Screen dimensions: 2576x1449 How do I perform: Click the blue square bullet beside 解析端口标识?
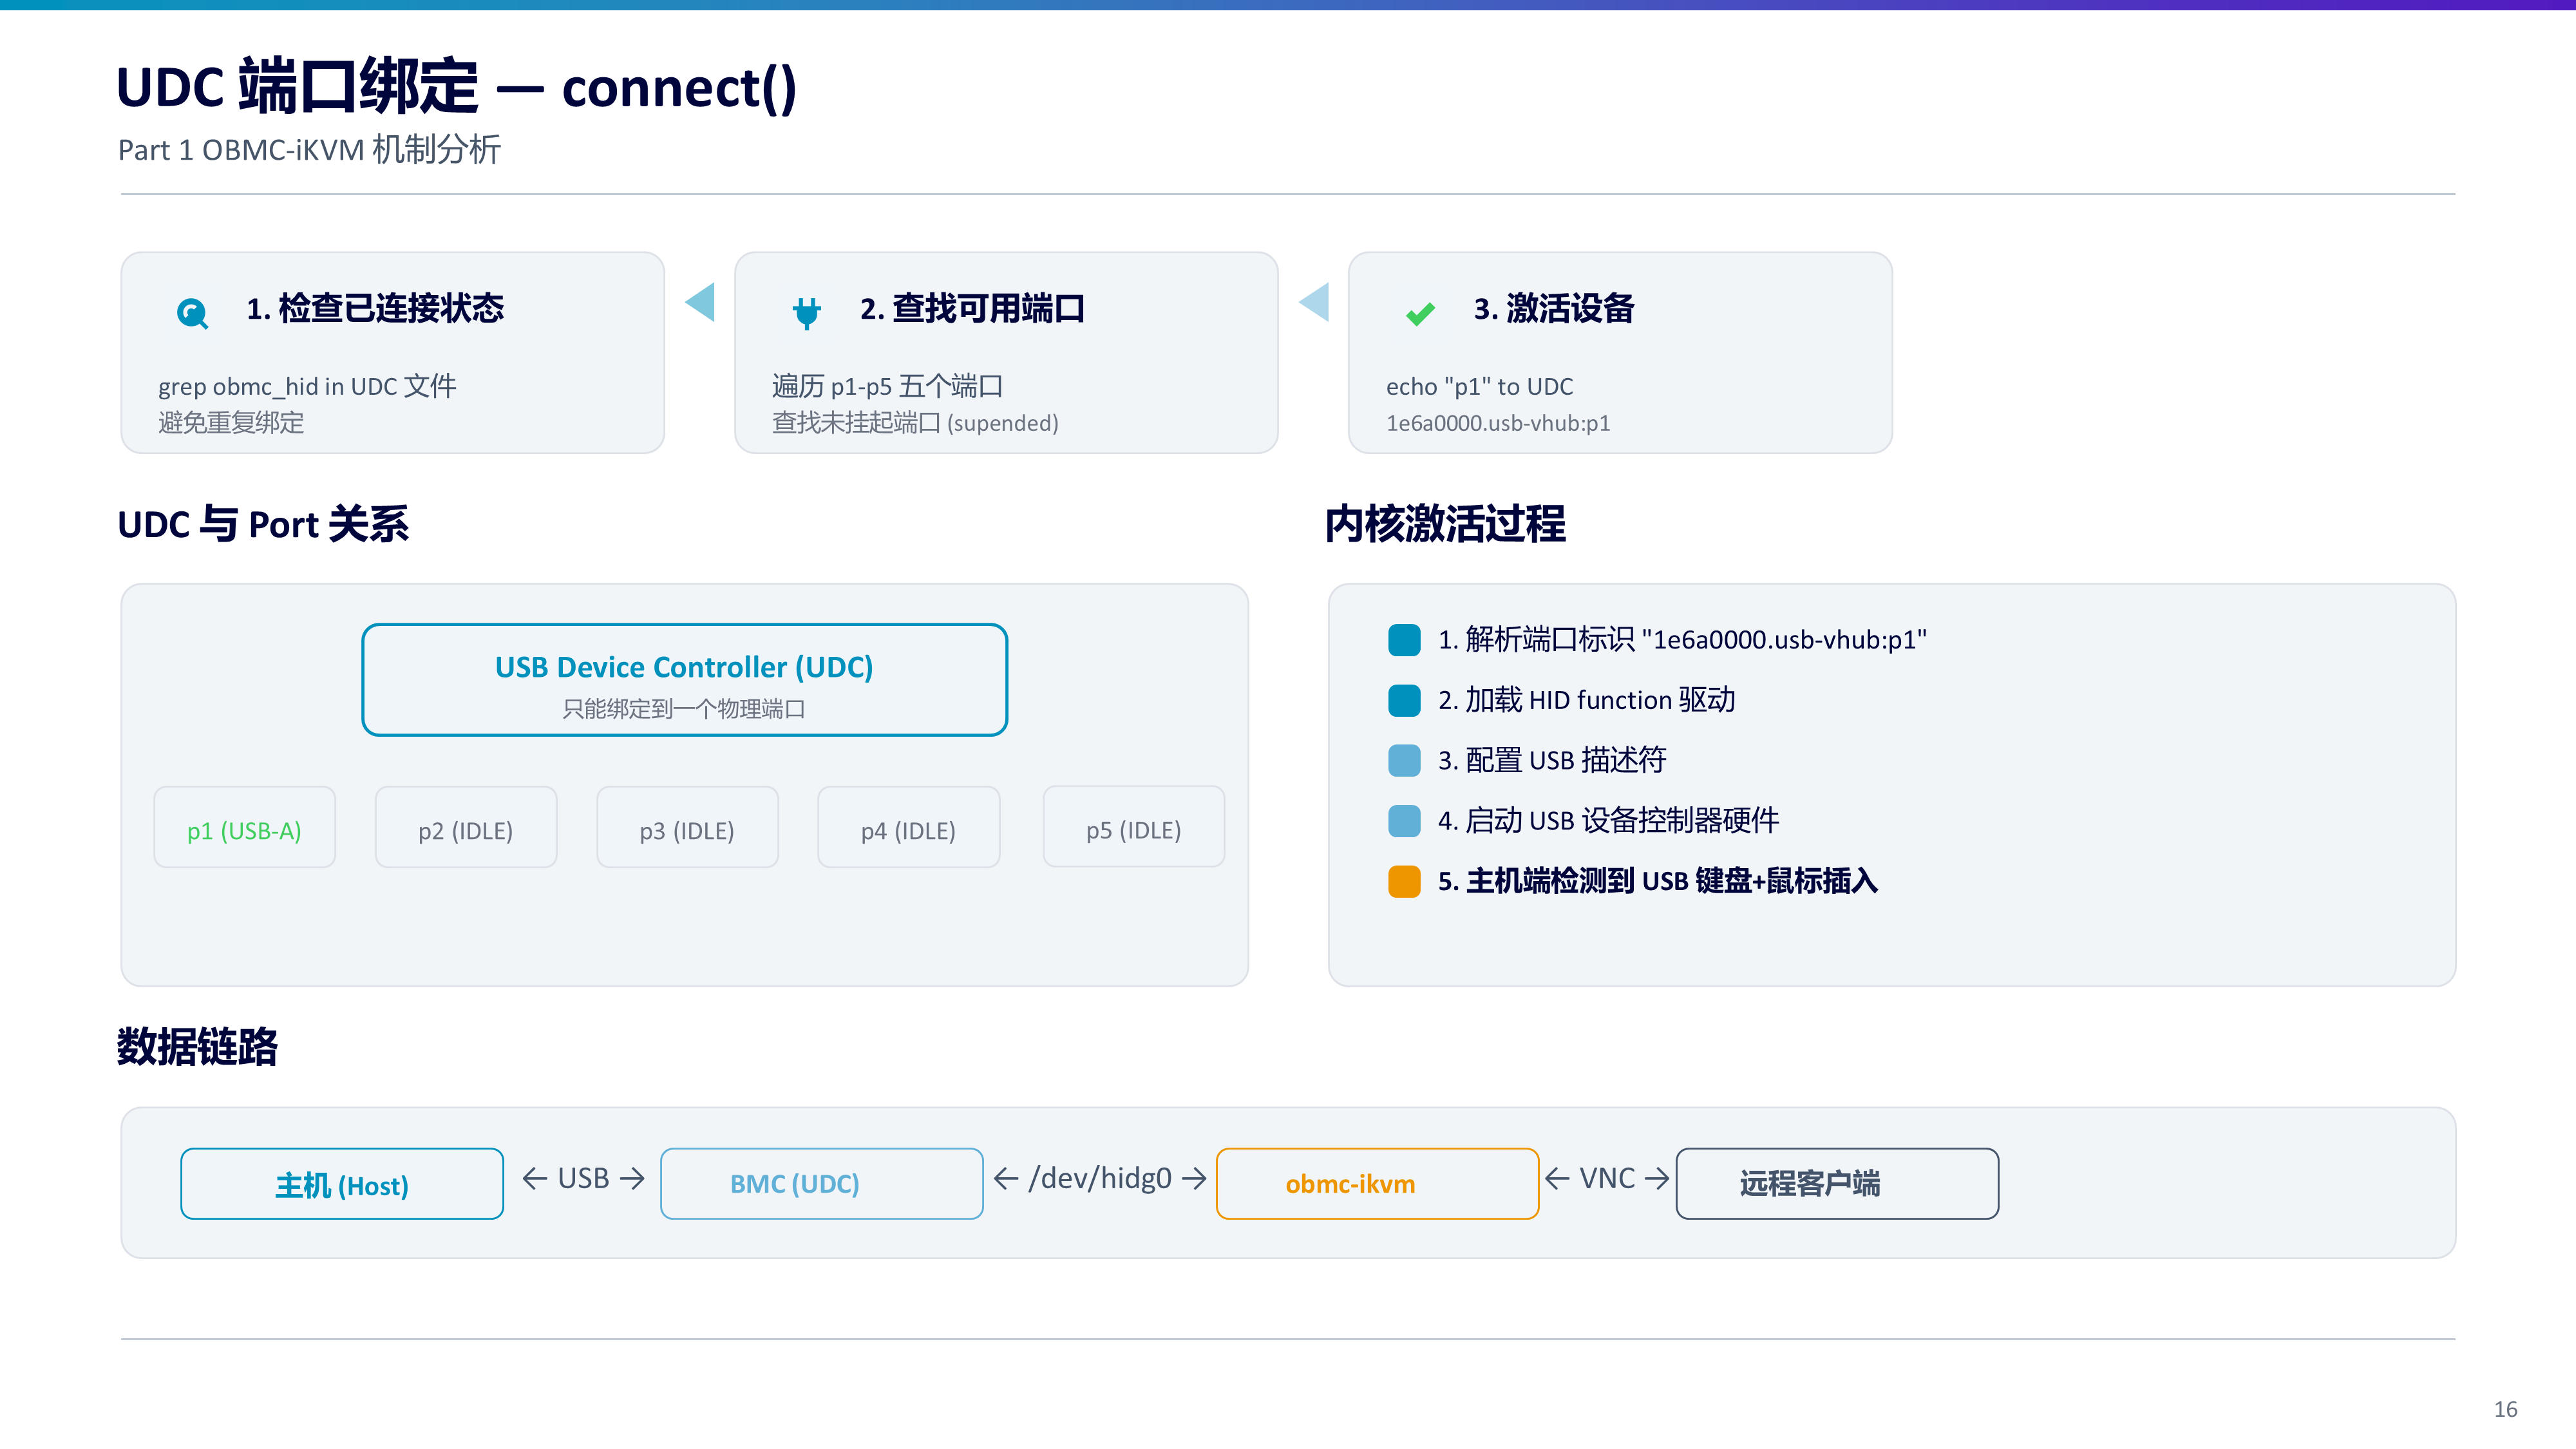coord(1404,640)
